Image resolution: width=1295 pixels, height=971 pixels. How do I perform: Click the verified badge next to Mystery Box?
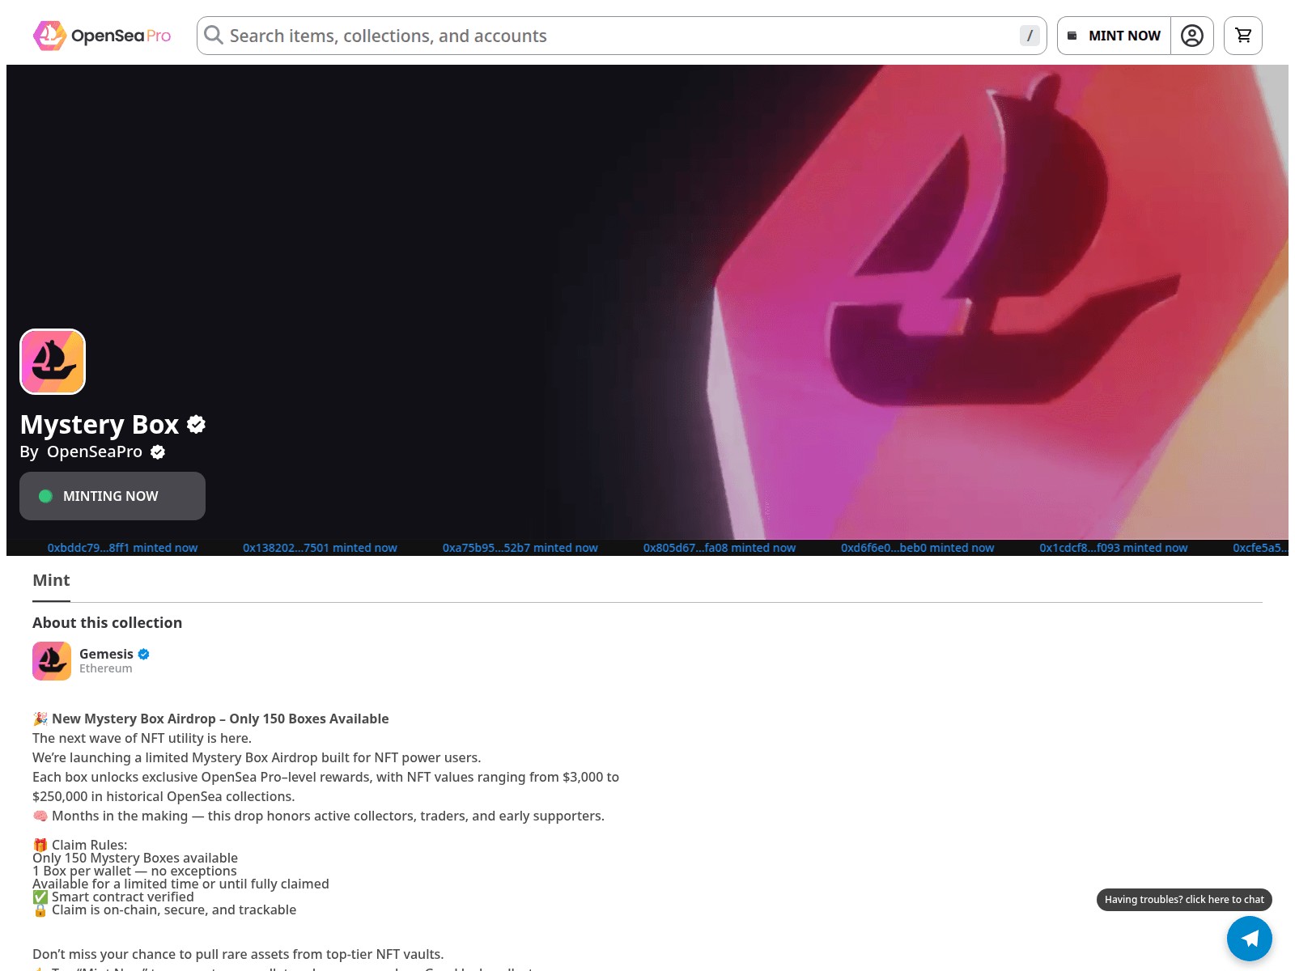point(195,424)
